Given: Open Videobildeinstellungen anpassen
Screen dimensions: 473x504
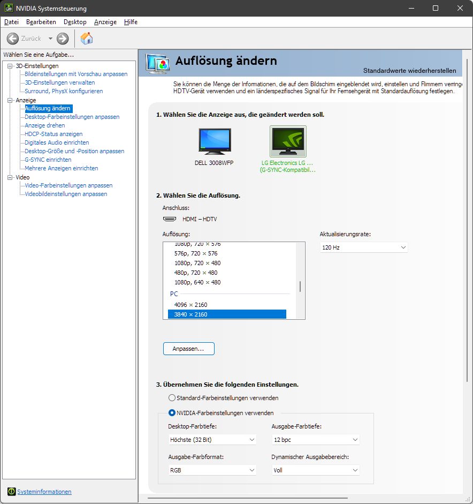Looking at the screenshot, I should [66, 194].
